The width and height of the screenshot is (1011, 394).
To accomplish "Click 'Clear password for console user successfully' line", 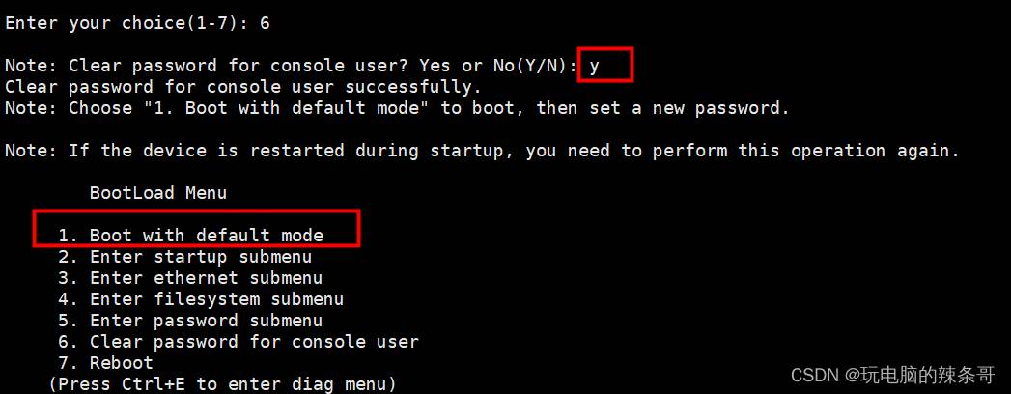I will point(243,86).
